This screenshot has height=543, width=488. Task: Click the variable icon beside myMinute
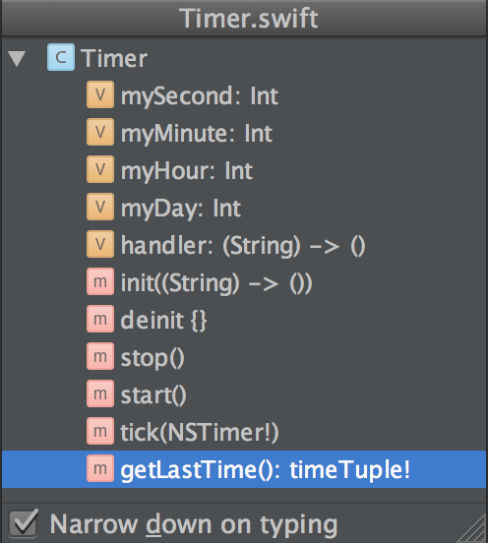pos(100,132)
